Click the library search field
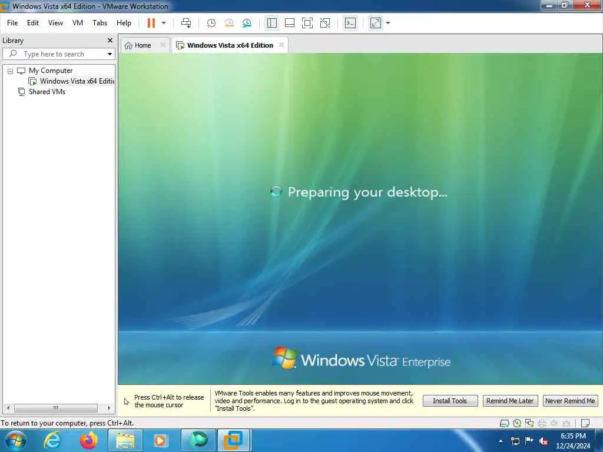 click(58, 54)
